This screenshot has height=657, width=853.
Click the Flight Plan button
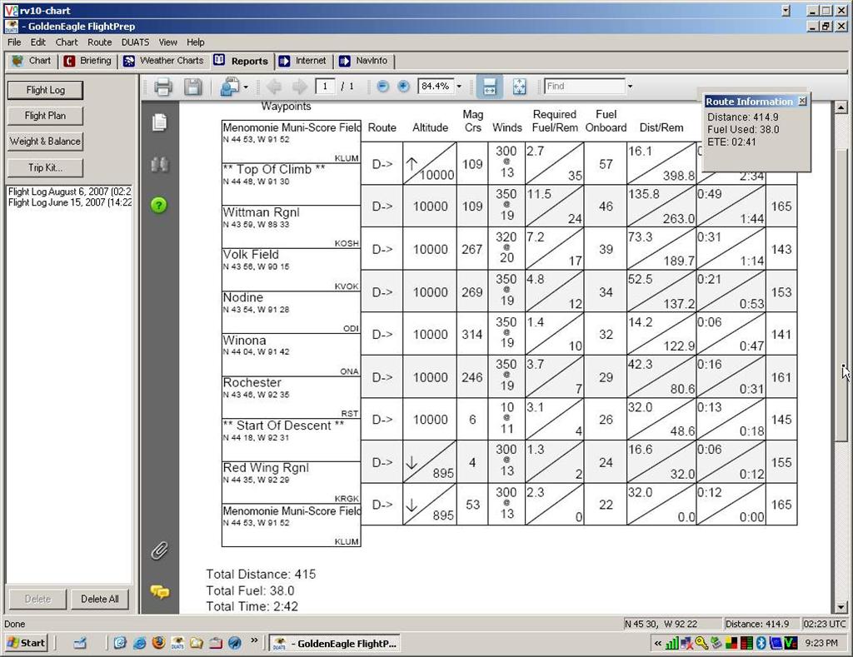(x=45, y=116)
